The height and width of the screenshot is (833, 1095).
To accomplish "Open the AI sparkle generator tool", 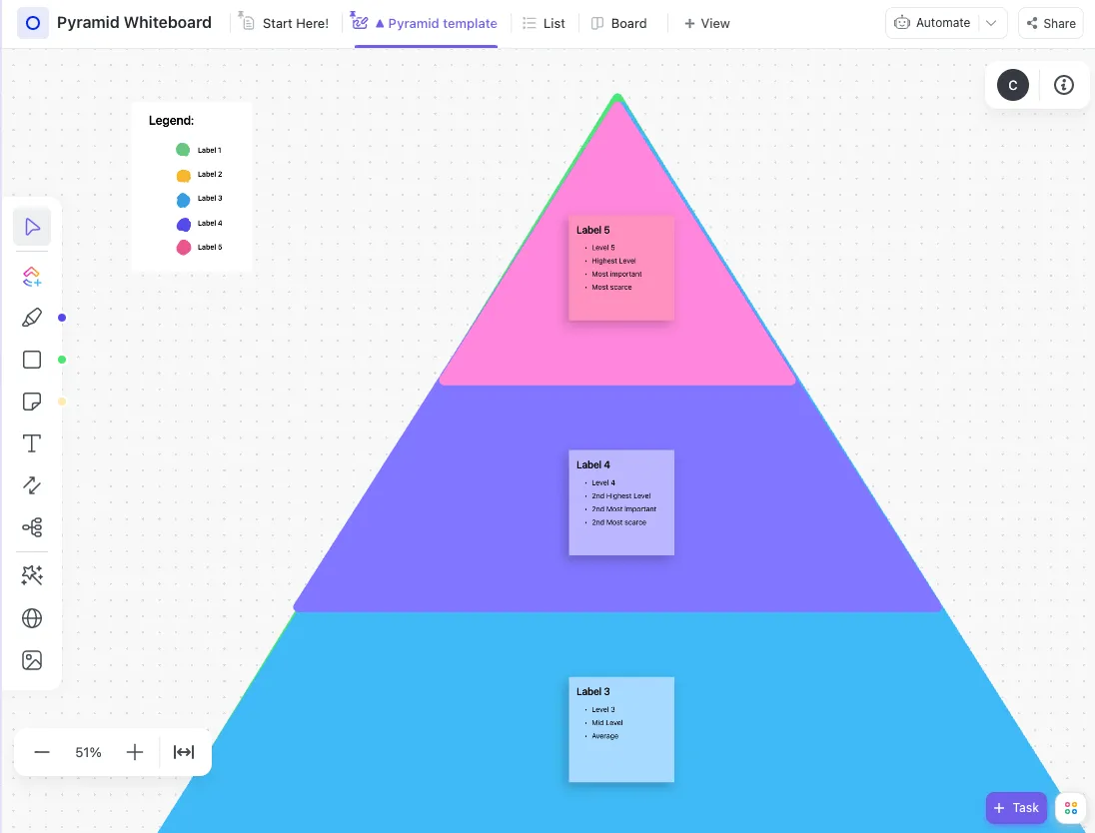I will click(32, 575).
